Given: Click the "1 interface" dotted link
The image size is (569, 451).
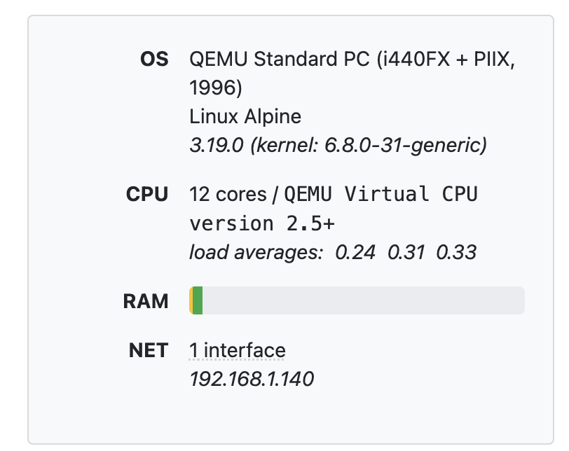Looking at the screenshot, I should coord(238,351).
